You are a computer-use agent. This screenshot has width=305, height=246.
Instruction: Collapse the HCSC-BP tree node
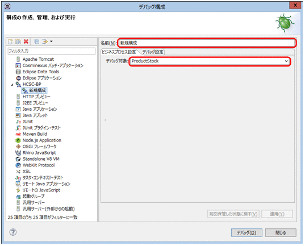coord(12,85)
